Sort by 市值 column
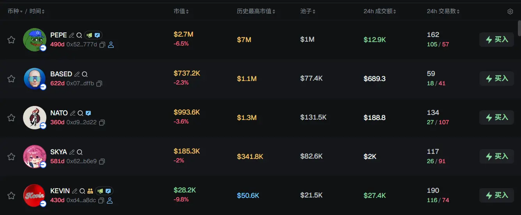 (x=181, y=12)
